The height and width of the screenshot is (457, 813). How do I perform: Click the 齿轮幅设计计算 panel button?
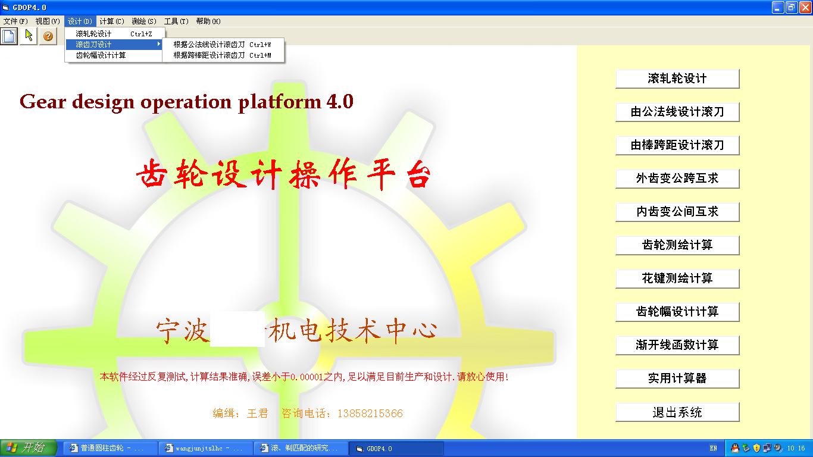pos(677,312)
